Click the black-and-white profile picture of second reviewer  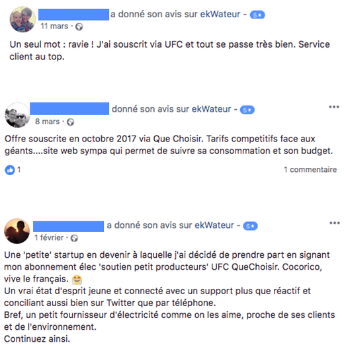pyautogui.click(x=17, y=115)
